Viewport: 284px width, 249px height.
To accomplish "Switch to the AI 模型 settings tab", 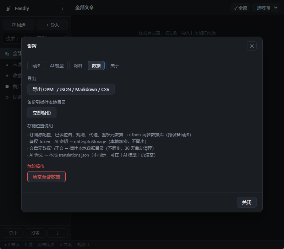I will click(x=57, y=65).
